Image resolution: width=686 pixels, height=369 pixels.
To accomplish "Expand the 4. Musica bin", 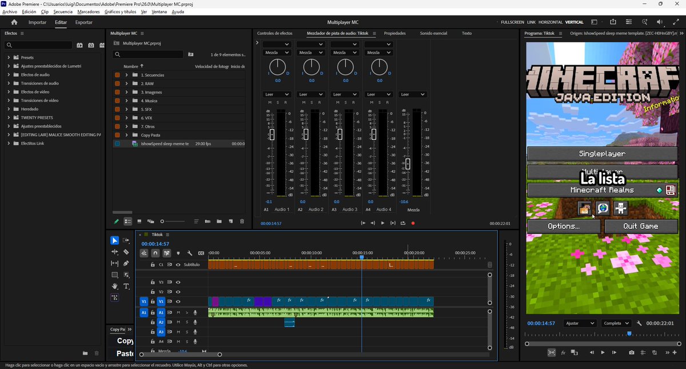I will tap(126, 101).
